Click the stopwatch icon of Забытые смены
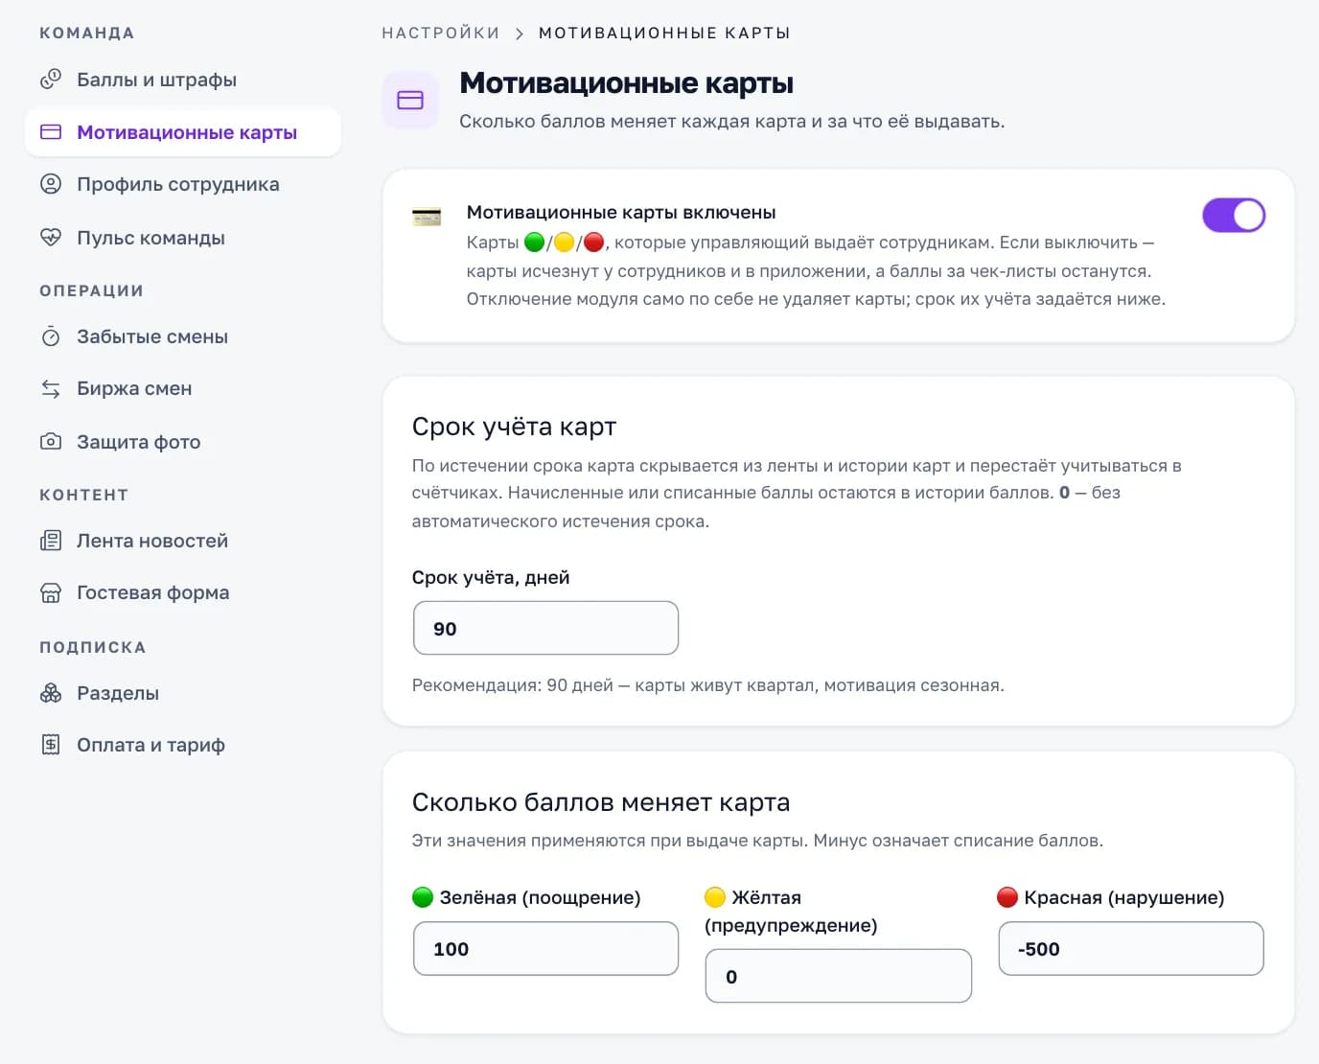 (51, 336)
